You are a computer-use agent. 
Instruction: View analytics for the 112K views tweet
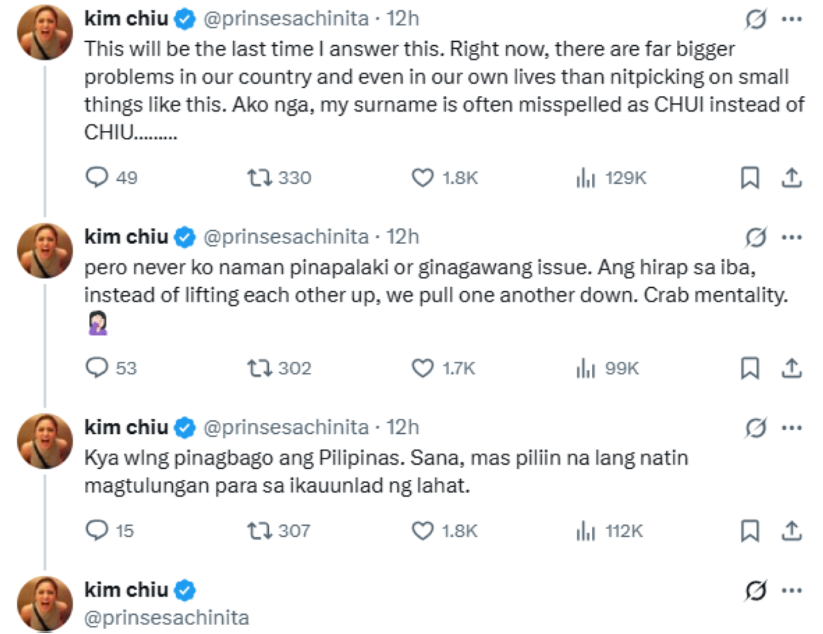tap(584, 530)
